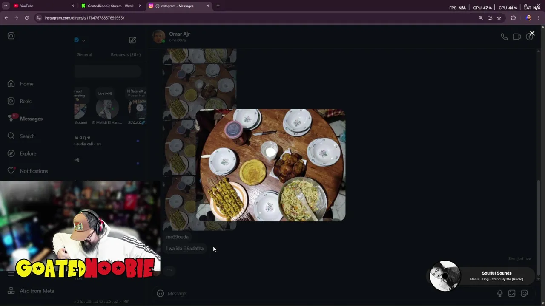Click the Search magnifier icon
The width and height of the screenshot is (545, 306).
(11, 136)
